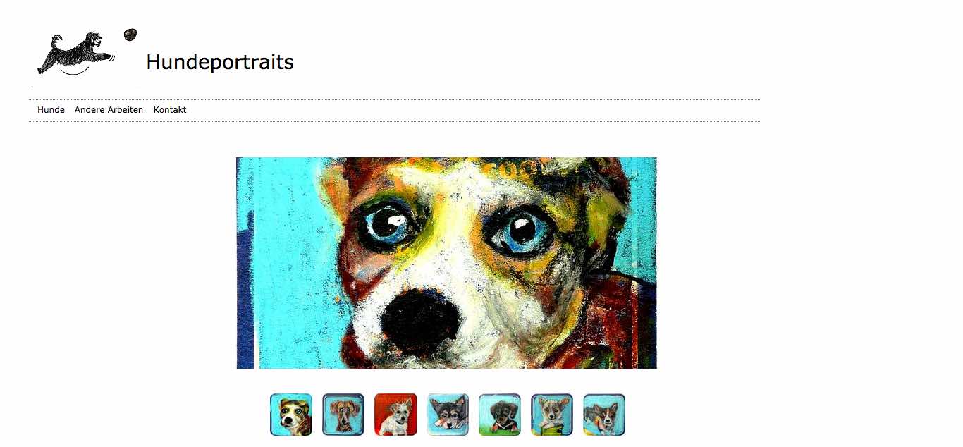This screenshot has height=447, width=963.
Task: Open the Hunde menu item
Action: pyautogui.click(x=51, y=110)
